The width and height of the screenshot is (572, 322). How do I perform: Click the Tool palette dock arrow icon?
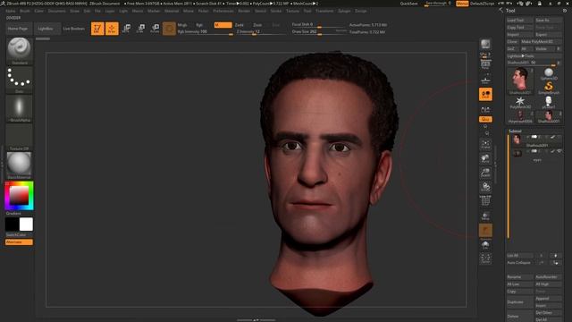tap(500, 11)
